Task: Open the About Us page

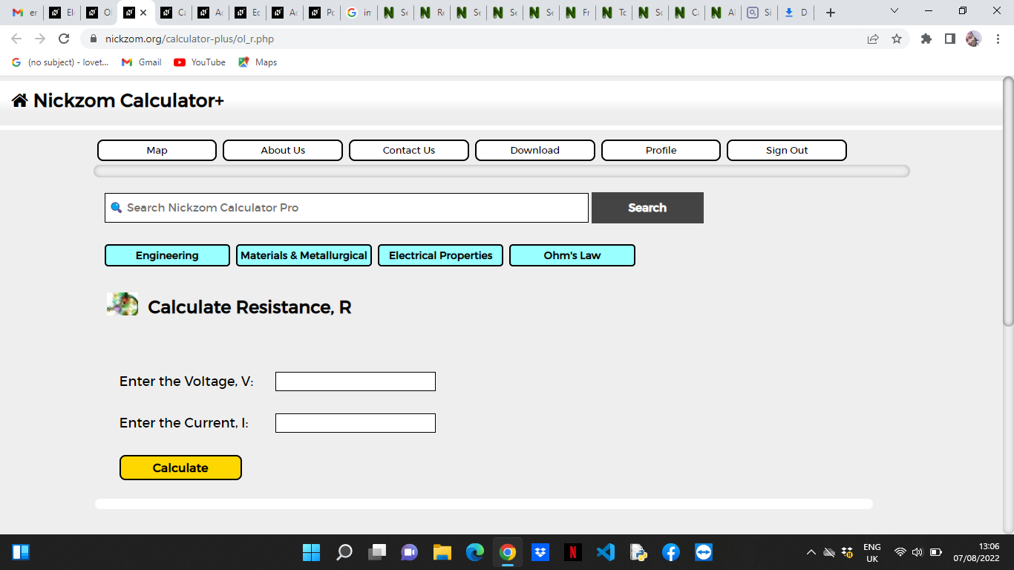Action: coord(283,150)
